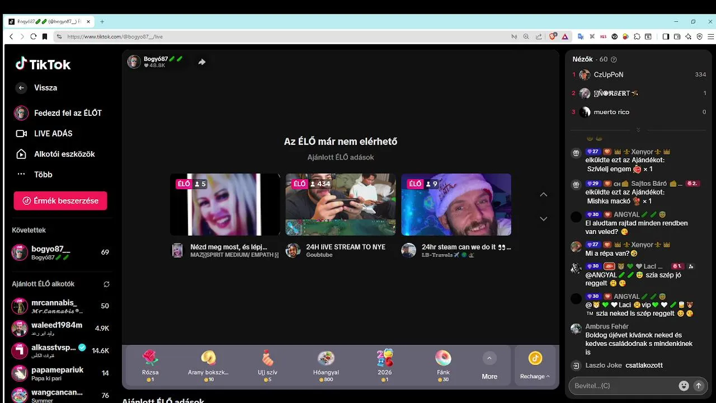Share the live stream
The width and height of the screenshot is (716, 403).
pyautogui.click(x=202, y=62)
